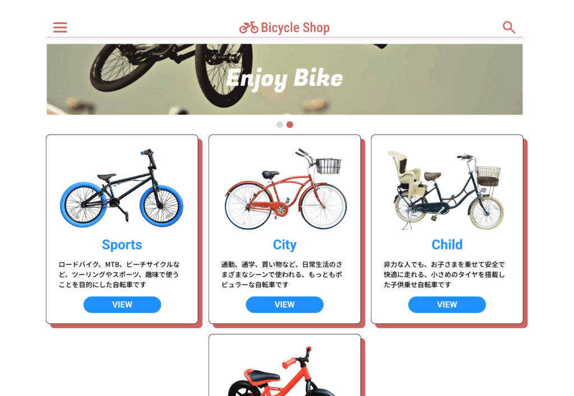
Task: Click the Bicycle Shop title text
Action: [295, 28]
